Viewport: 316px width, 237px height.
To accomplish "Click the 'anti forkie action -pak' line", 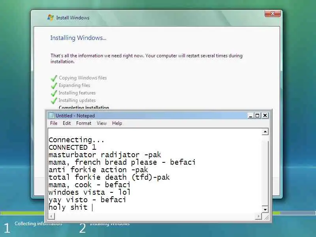I will point(98,170).
